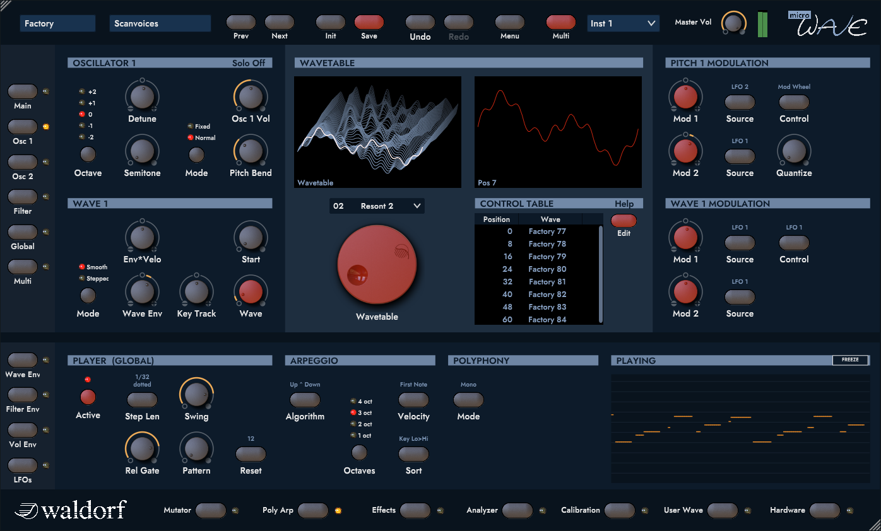The height and width of the screenshot is (531, 881).
Task: Toggle the Poly Arp panel button
Action: point(313,510)
